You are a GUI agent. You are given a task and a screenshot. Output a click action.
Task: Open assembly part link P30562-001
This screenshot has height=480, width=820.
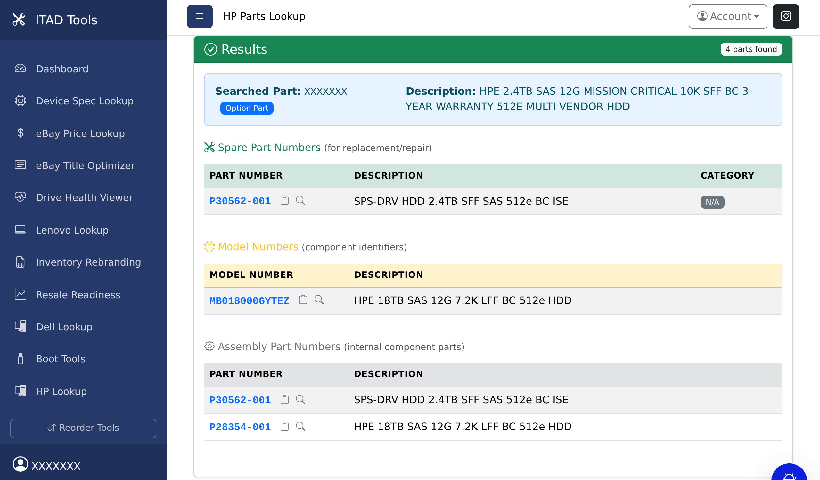(240, 400)
